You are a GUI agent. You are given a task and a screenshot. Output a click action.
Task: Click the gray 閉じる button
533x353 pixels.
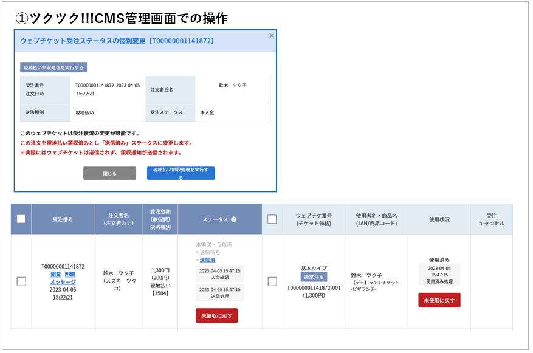(109, 173)
